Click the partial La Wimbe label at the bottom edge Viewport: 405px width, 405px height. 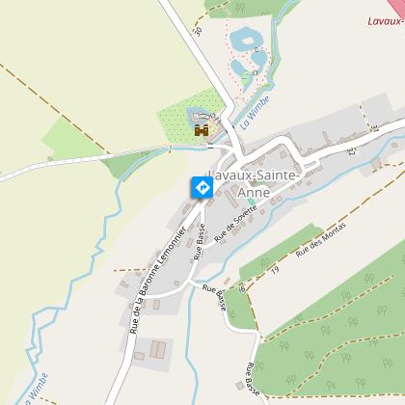click(x=35, y=390)
